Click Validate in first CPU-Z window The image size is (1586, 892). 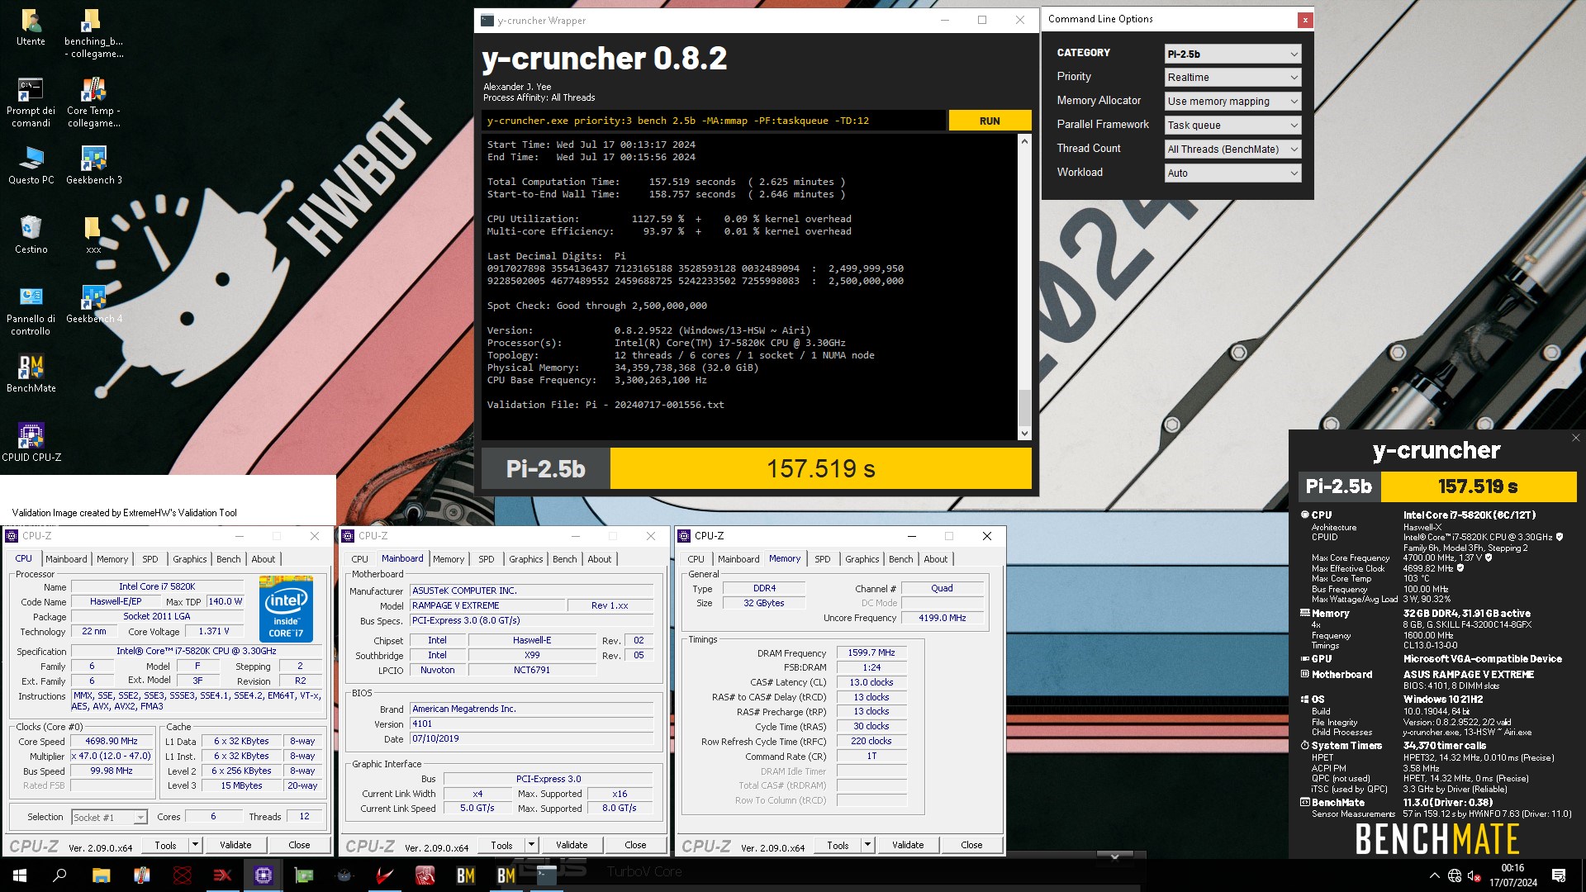pyautogui.click(x=235, y=845)
